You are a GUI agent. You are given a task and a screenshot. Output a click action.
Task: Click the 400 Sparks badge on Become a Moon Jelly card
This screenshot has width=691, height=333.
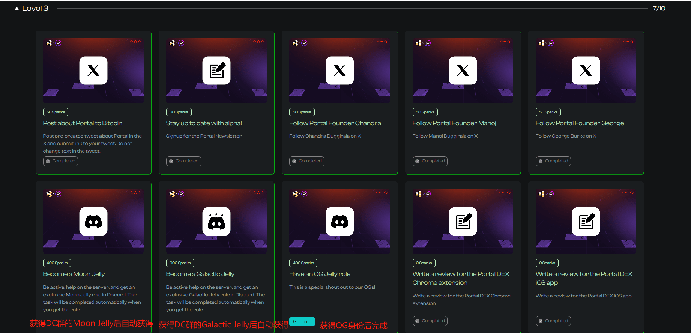57,263
